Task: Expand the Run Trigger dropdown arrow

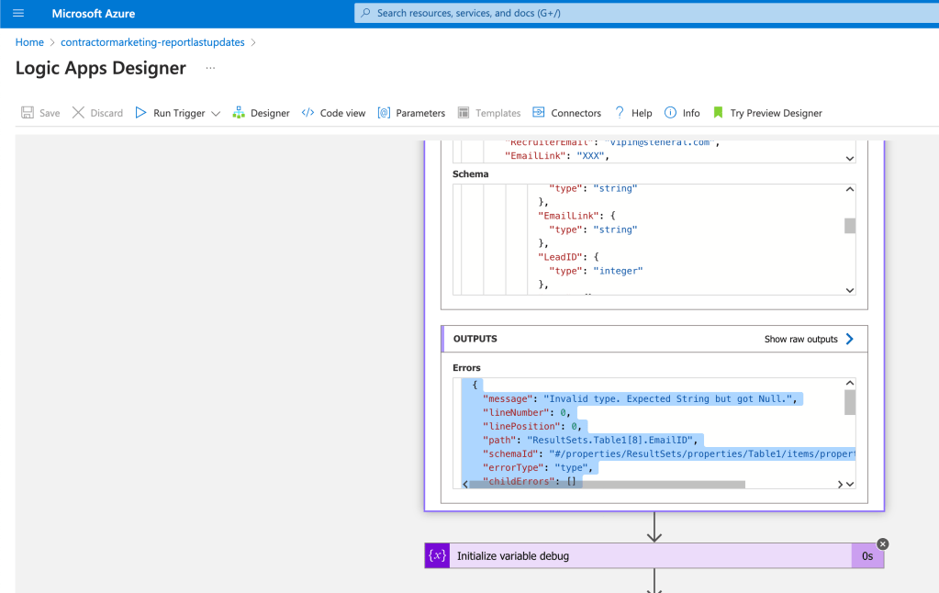Action: click(217, 113)
